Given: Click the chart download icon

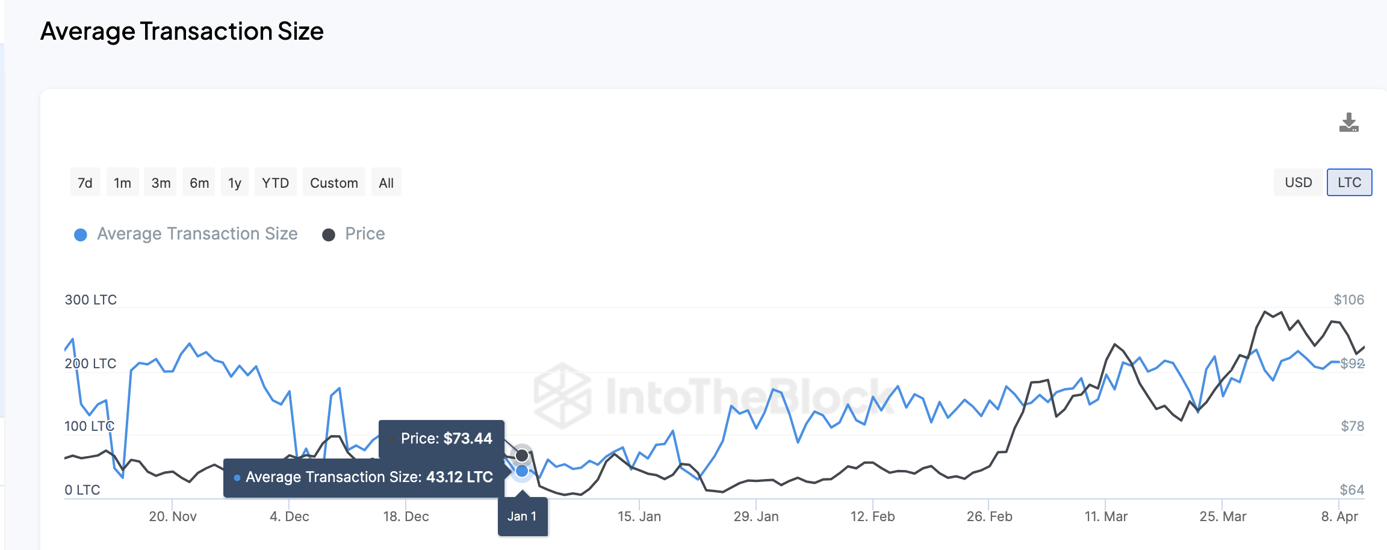Looking at the screenshot, I should tap(1348, 123).
